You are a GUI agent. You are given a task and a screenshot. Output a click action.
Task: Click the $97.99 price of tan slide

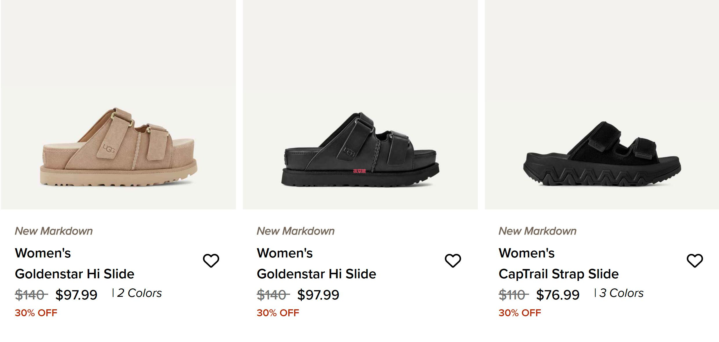[x=77, y=295]
